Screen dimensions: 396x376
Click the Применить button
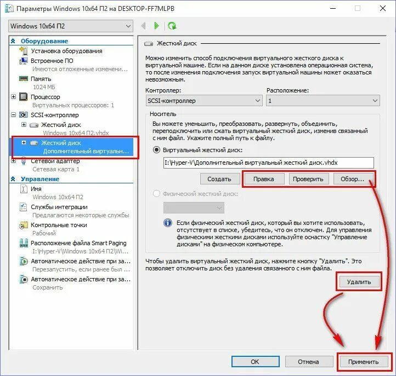[x=364, y=362]
